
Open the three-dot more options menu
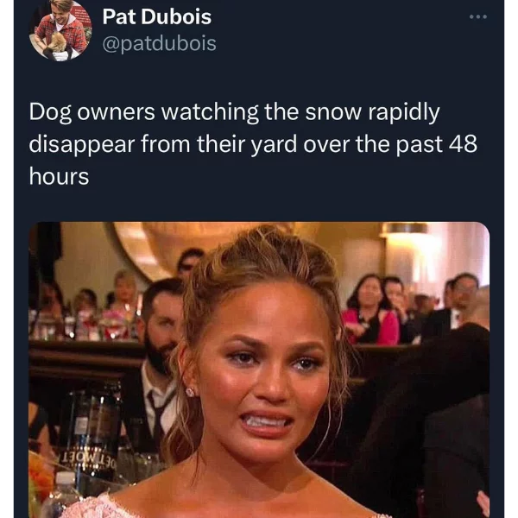[478, 17]
